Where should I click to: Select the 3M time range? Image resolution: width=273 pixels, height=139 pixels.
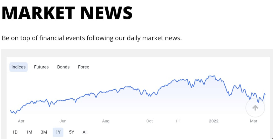tap(44, 132)
